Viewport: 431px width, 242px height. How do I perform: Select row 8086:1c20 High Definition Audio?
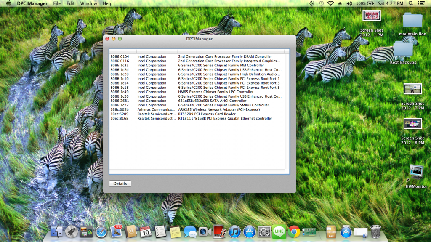[x=197, y=74]
